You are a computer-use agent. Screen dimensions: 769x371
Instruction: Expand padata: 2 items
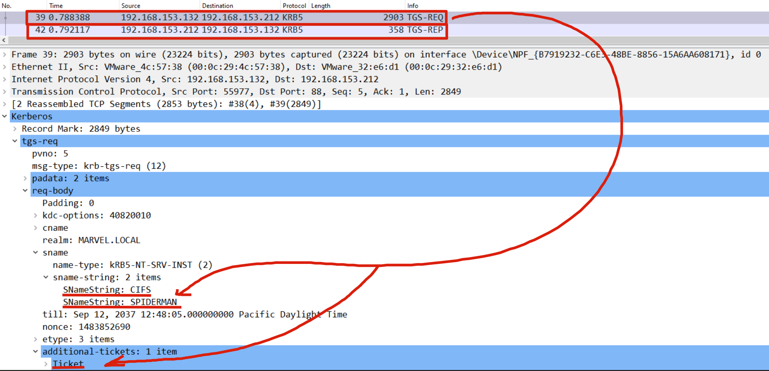tap(25, 178)
